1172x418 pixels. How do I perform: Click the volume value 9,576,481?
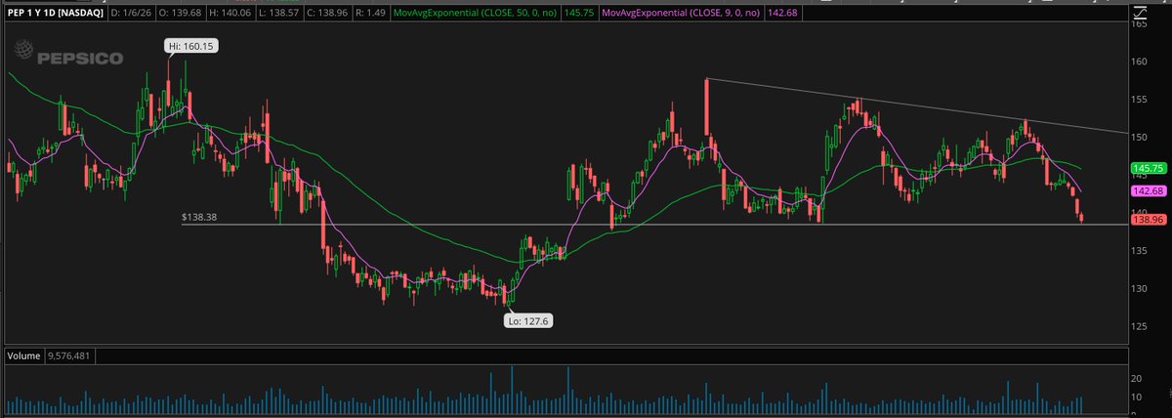pos(67,356)
